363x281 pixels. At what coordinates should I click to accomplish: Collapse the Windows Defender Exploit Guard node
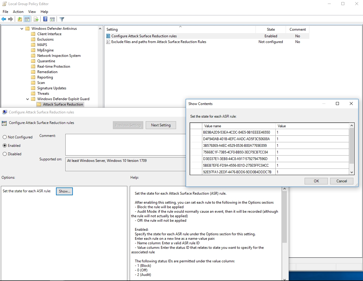click(28, 99)
